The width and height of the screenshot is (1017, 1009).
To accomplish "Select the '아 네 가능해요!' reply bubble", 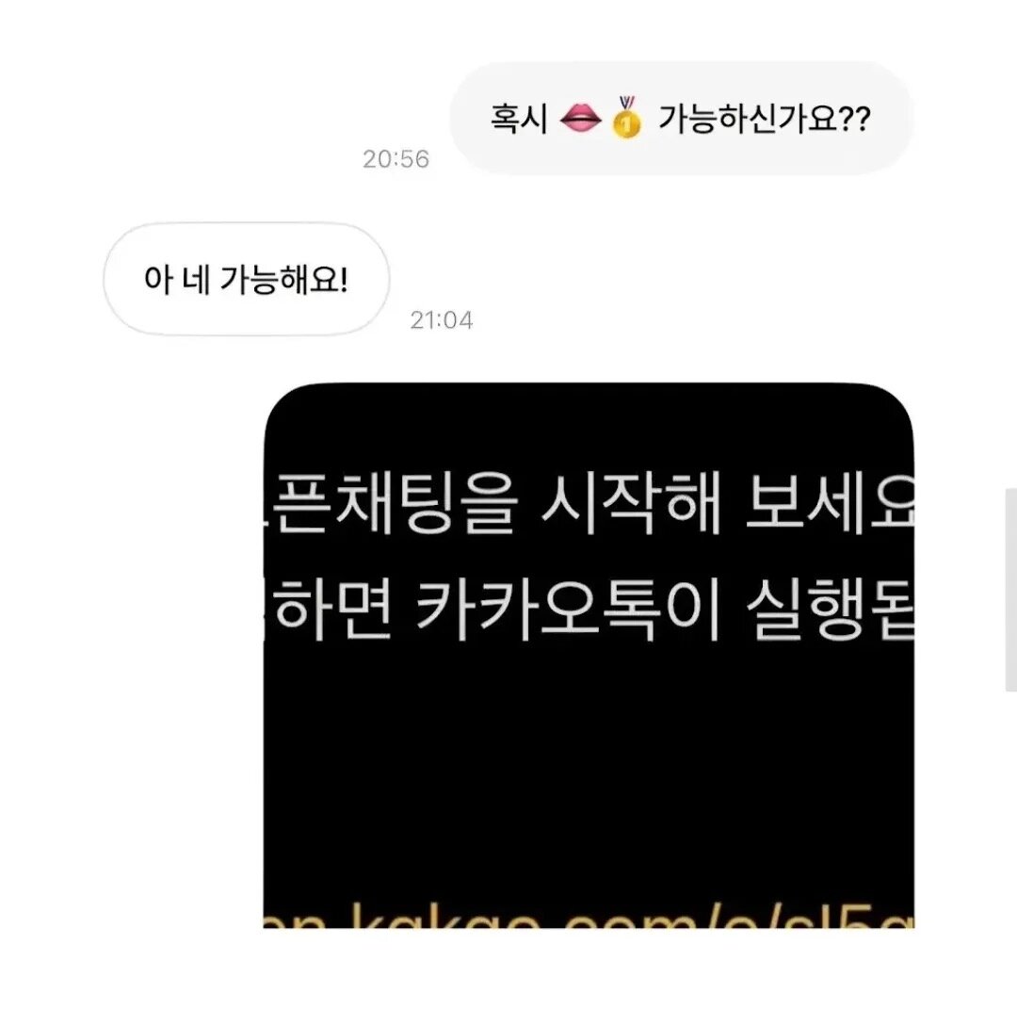I will [x=247, y=280].
